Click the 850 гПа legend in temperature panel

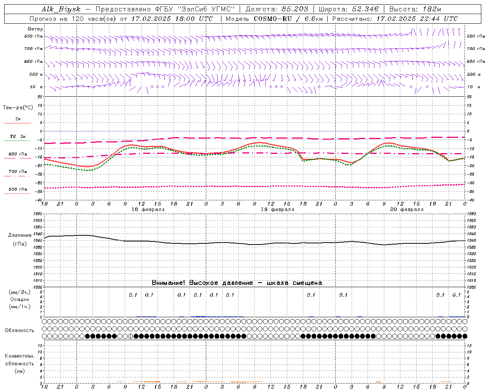tap(18, 154)
